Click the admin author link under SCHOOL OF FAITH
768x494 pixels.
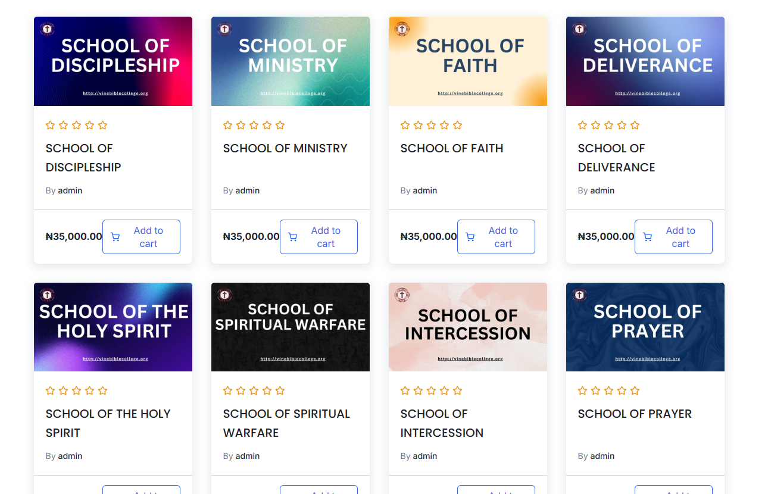tap(425, 190)
